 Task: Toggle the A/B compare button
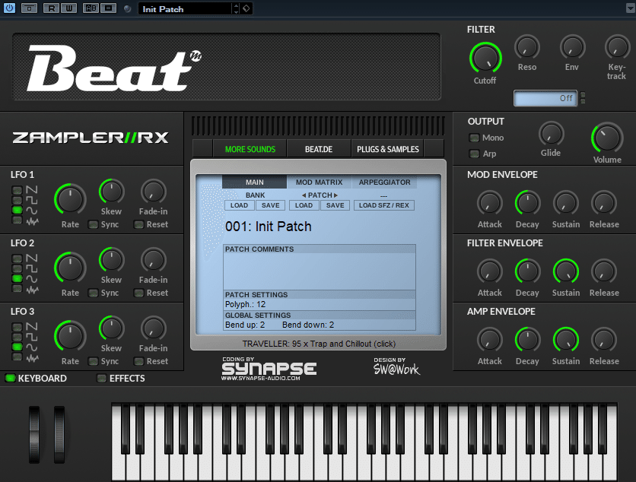tap(91, 8)
